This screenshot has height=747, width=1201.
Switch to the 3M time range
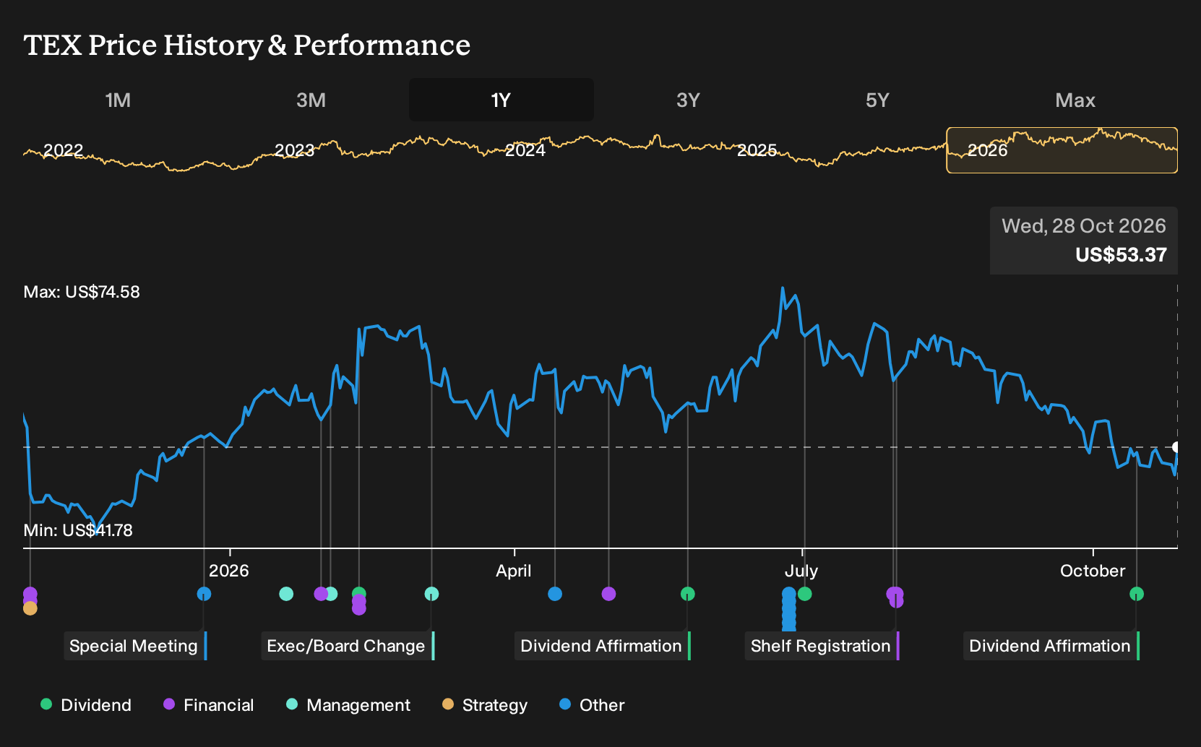pyautogui.click(x=311, y=100)
